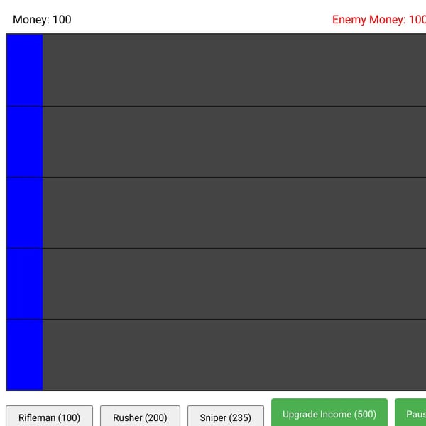Buy a Sniper for 235
The height and width of the screenshot is (426, 426).
coord(226,416)
